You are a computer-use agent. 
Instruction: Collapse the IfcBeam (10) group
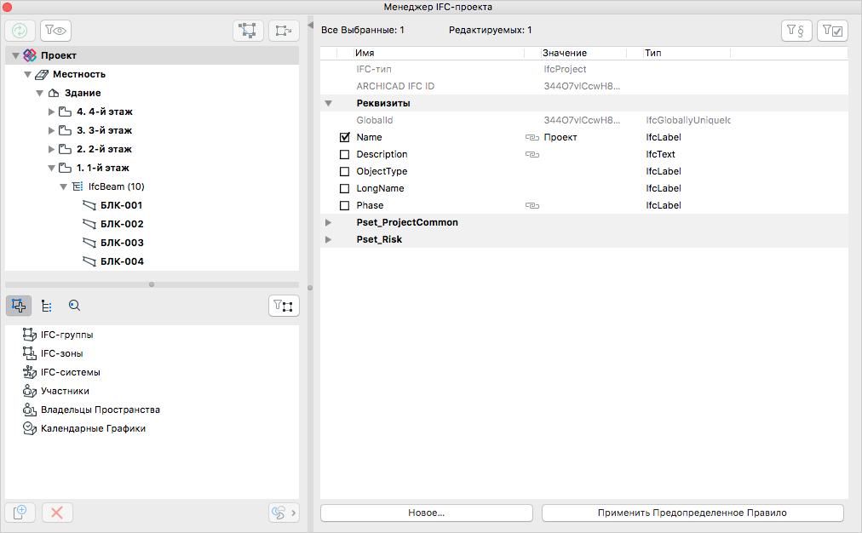coord(64,186)
